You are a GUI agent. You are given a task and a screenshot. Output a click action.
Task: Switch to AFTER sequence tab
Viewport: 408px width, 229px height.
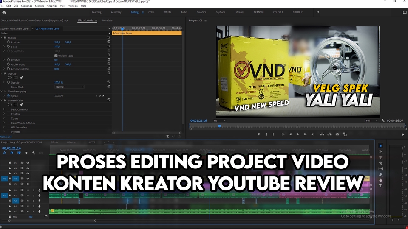[92, 142]
